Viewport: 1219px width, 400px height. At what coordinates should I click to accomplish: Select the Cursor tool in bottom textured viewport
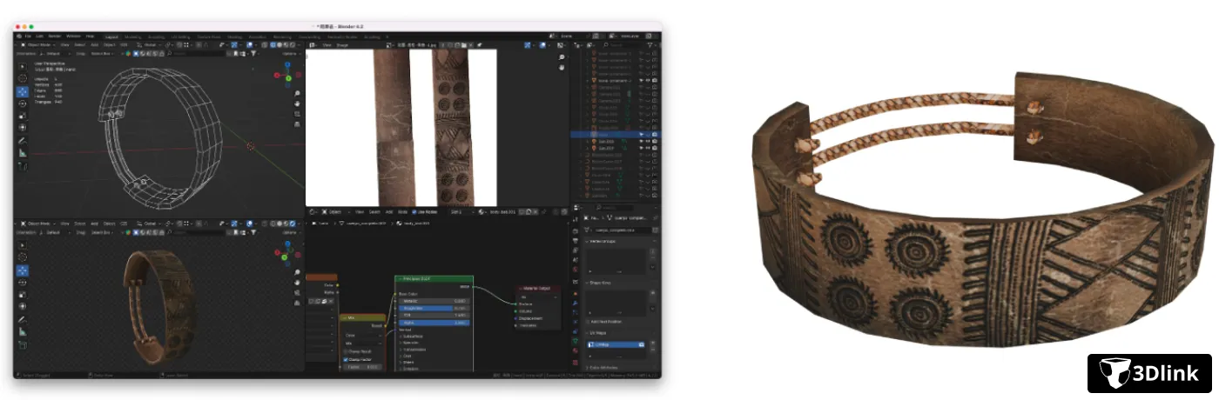point(23,257)
